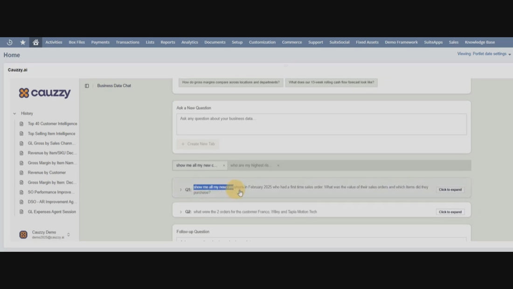Close the 'who are my highest ris...' tab

tap(278, 165)
